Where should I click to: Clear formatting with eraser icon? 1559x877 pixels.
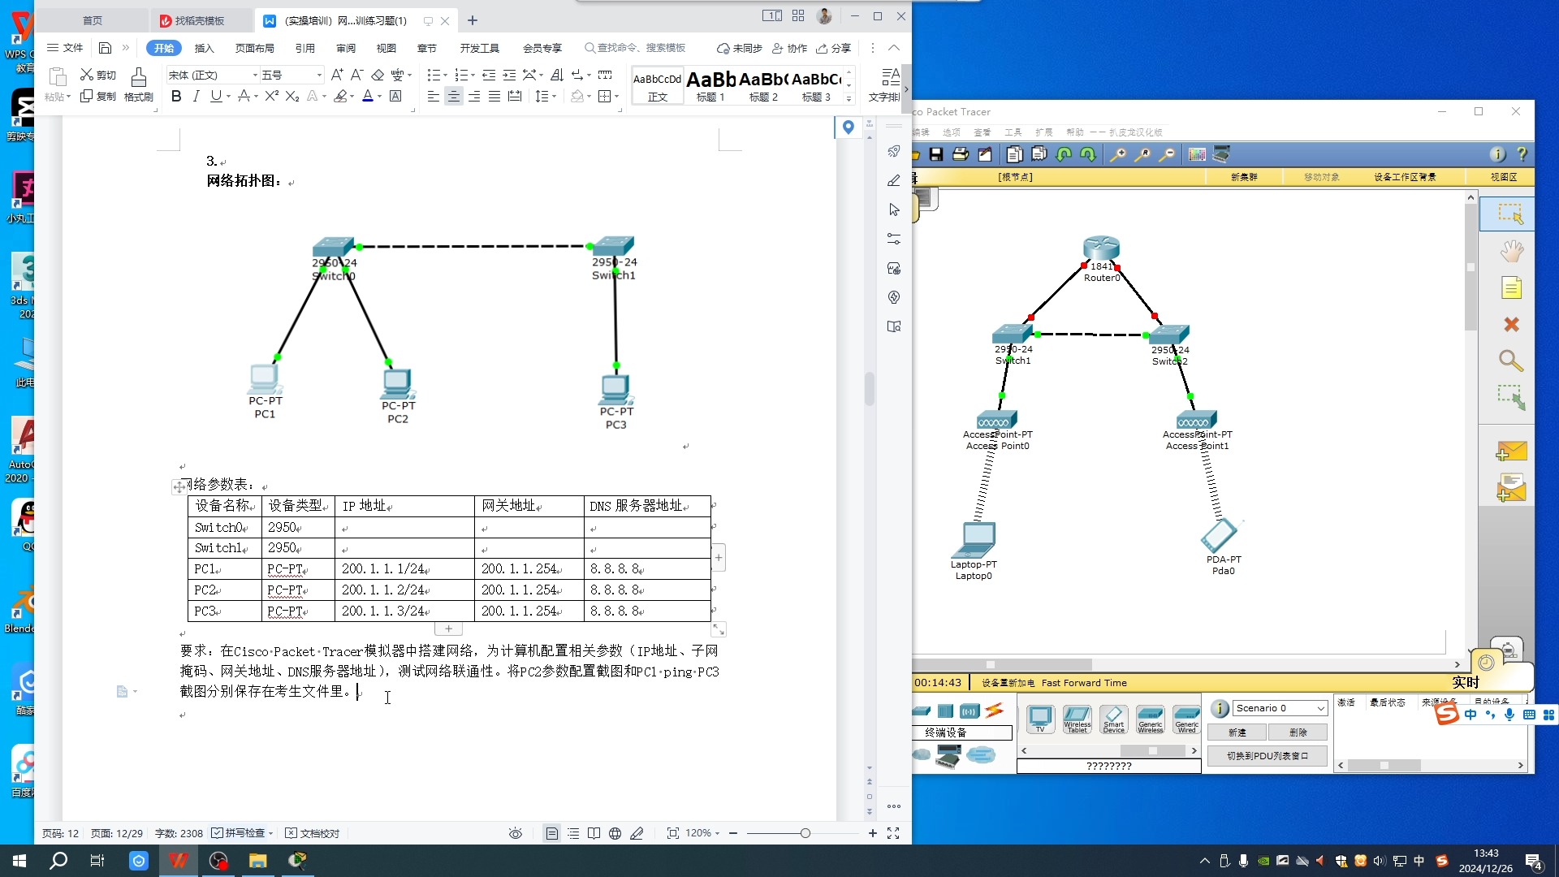378,75
